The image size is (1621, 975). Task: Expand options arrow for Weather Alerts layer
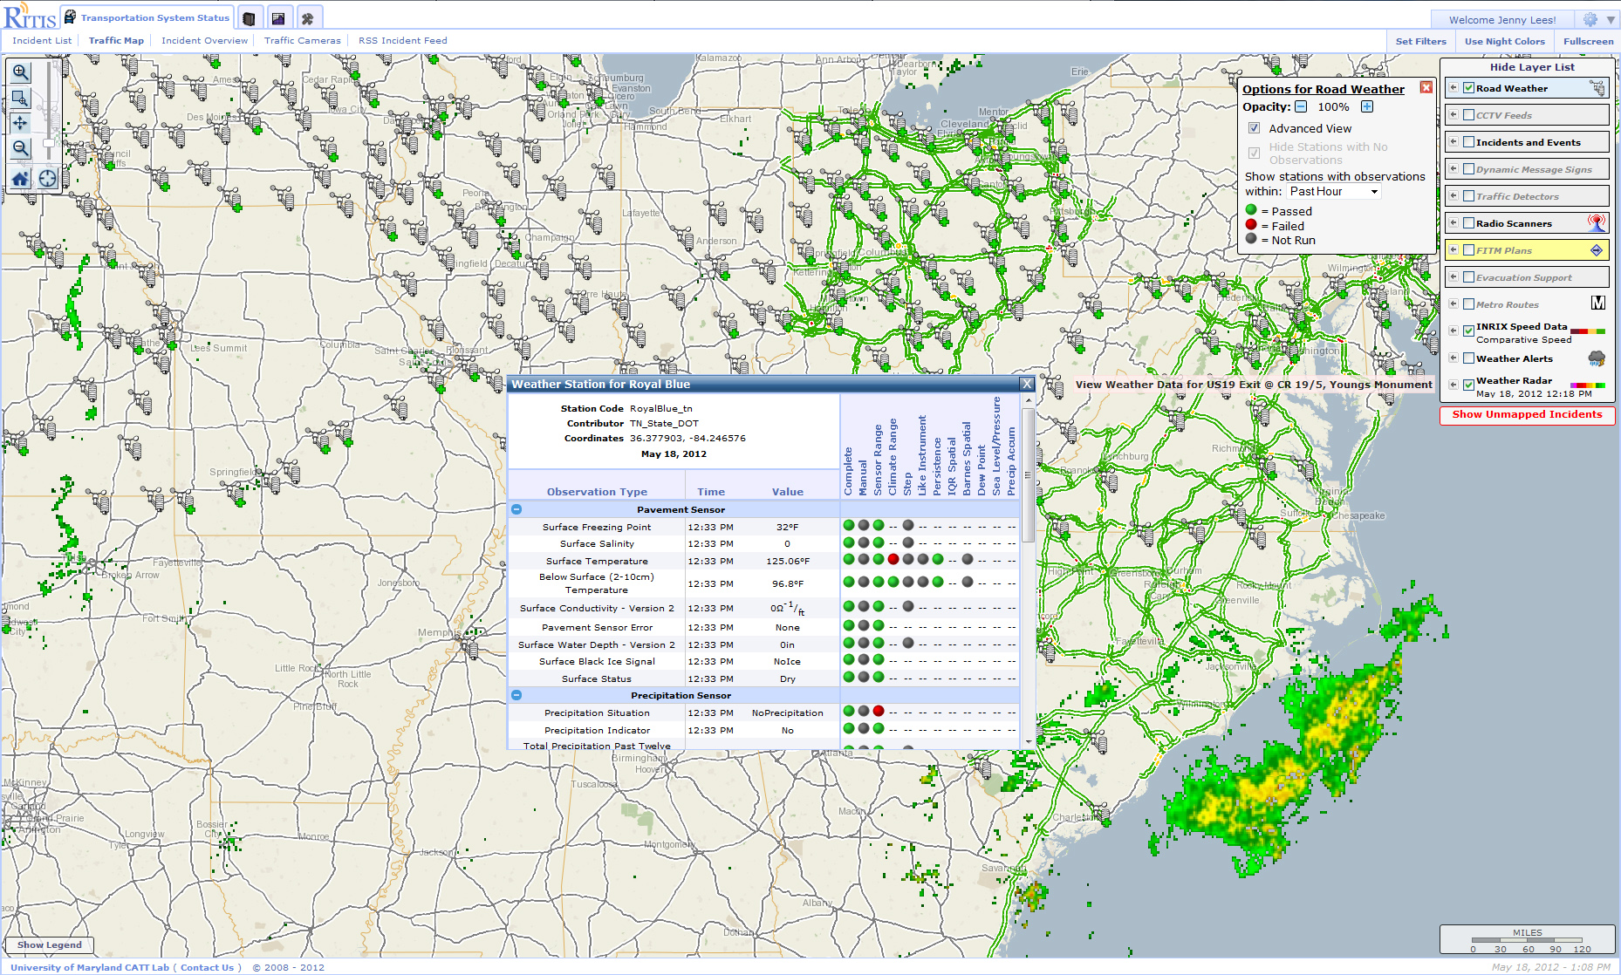click(x=1453, y=358)
